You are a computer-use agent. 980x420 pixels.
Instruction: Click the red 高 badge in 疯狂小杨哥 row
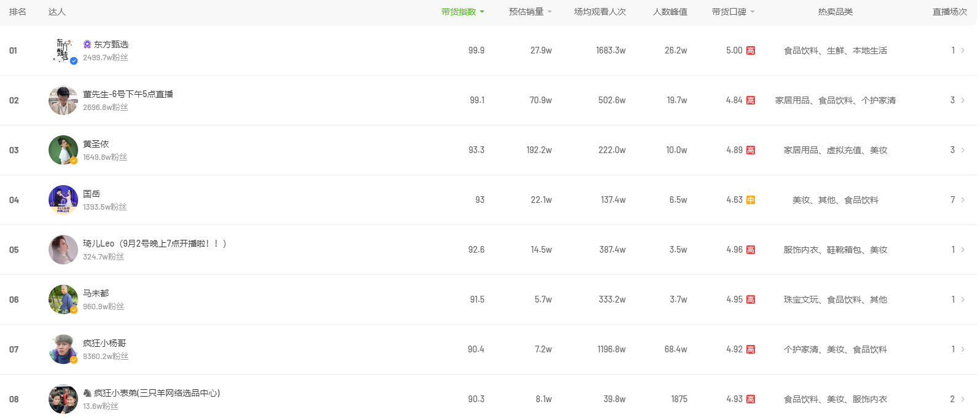[751, 349]
